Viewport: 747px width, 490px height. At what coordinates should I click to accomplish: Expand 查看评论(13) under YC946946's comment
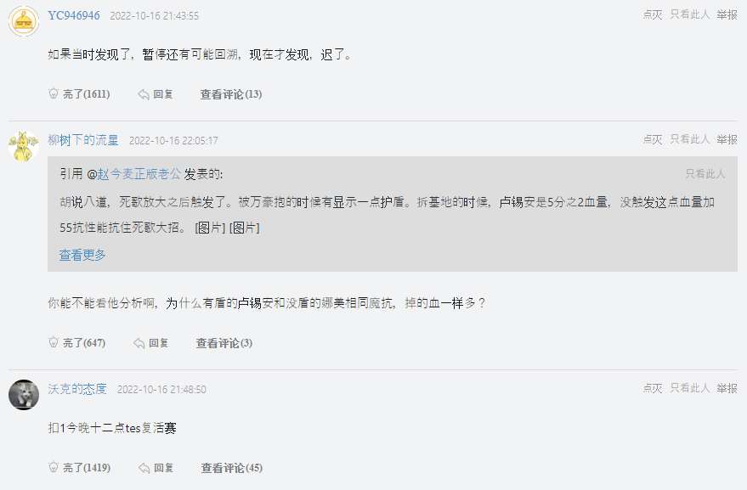(231, 94)
